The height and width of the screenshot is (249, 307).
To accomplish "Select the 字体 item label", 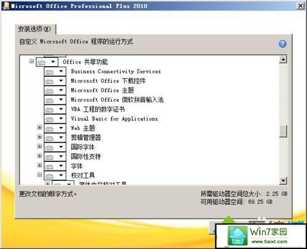I will (x=77, y=166).
